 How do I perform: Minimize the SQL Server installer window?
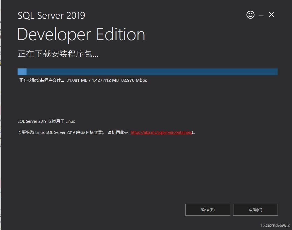(x=261, y=16)
